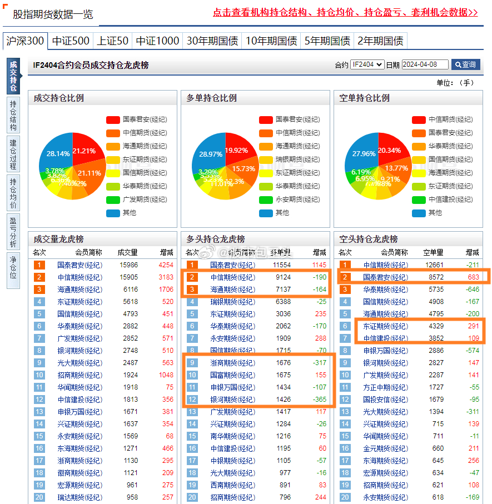Select the 2年期国债 tab

pyautogui.click(x=380, y=41)
